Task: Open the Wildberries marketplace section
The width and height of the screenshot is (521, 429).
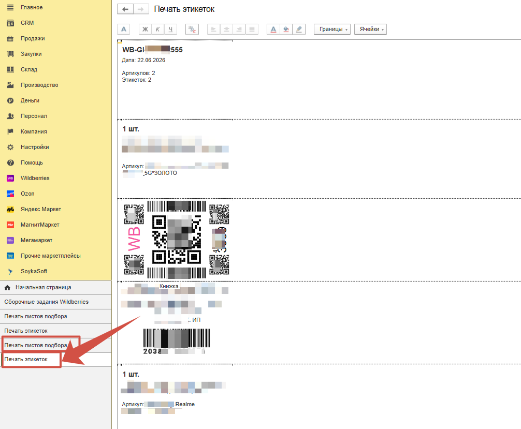Action: 56,178
